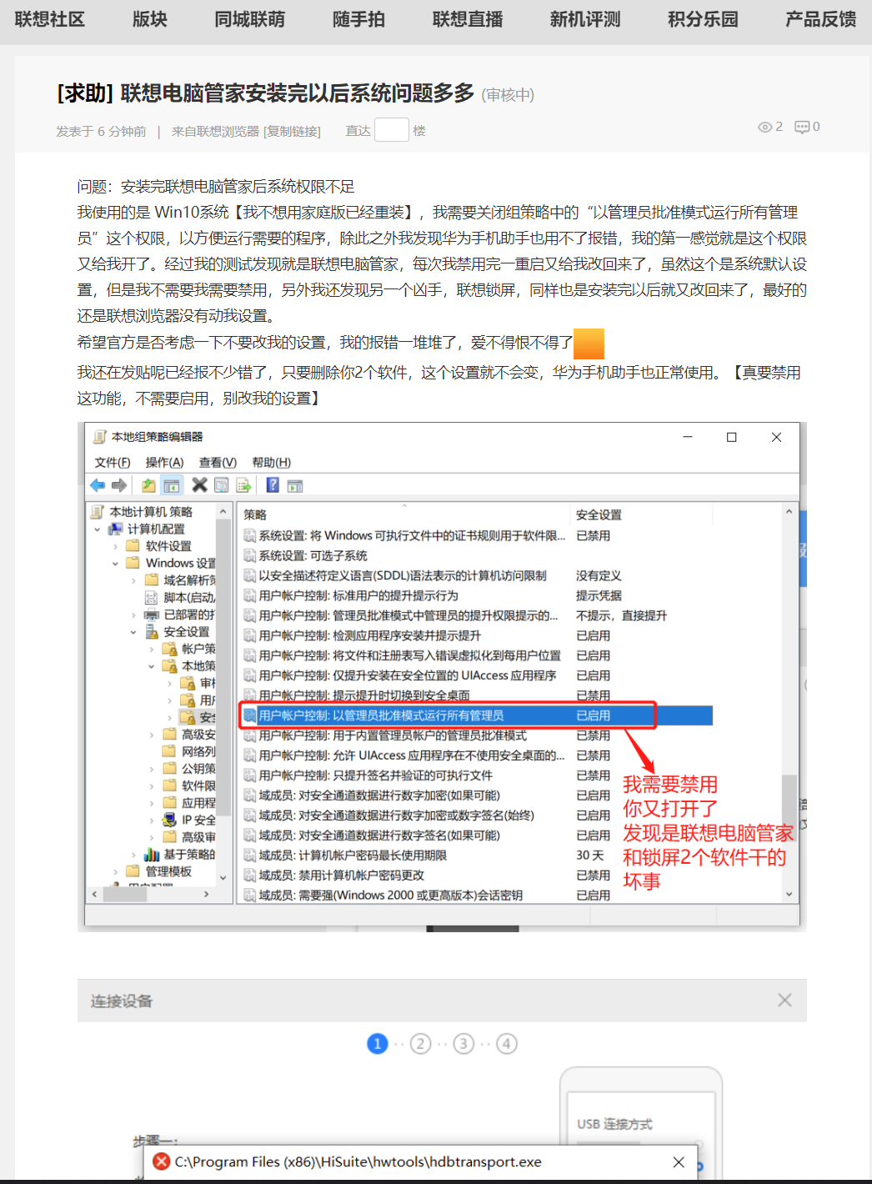Open the 文件(F) menu
The width and height of the screenshot is (872, 1184).
point(113,463)
